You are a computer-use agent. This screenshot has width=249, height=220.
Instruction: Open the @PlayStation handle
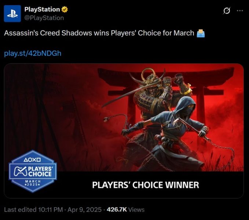(44, 18)
